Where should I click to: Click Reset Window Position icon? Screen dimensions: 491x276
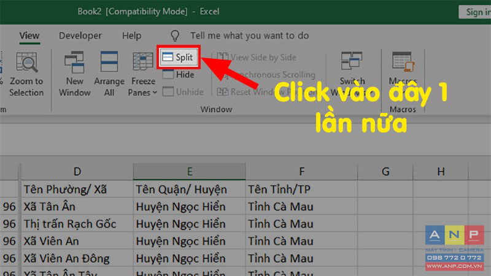223,91
